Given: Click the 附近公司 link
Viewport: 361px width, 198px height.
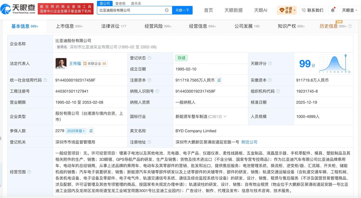Looking at the screenshot, I should pos(249,142).
